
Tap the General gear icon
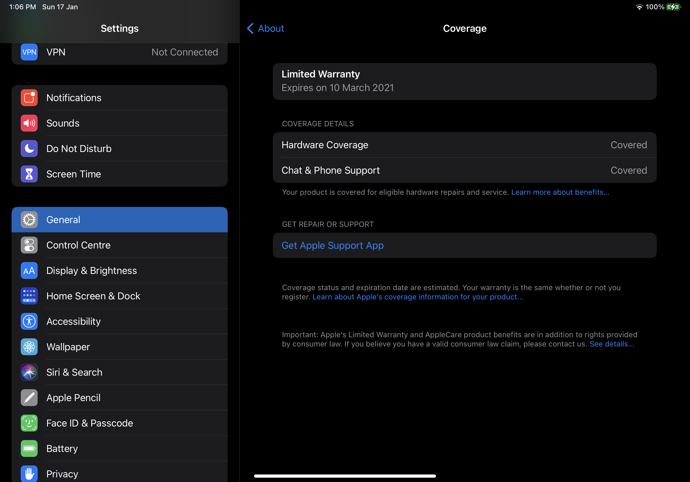[29, 220]
